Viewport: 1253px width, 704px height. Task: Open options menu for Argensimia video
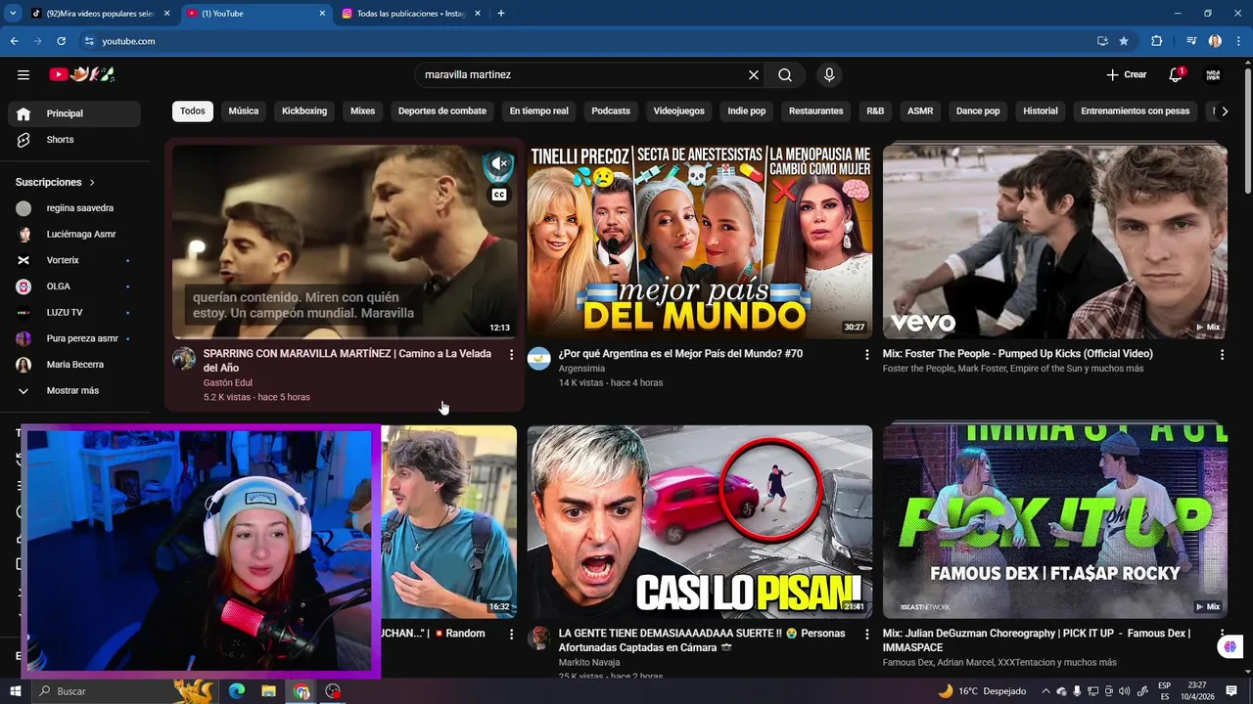866,354
